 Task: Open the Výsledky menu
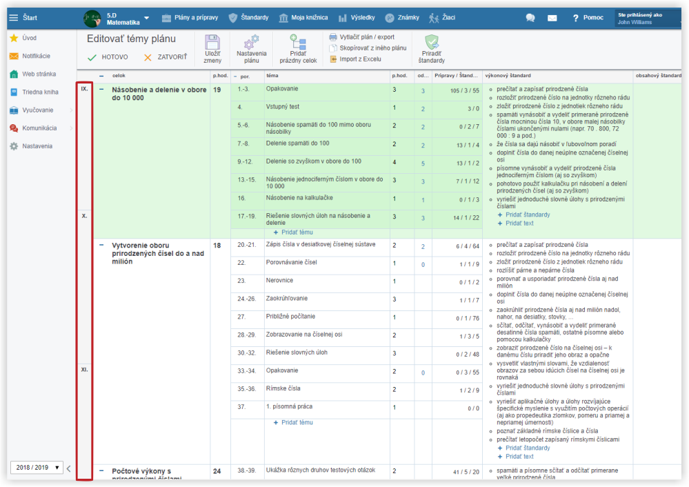357,17
